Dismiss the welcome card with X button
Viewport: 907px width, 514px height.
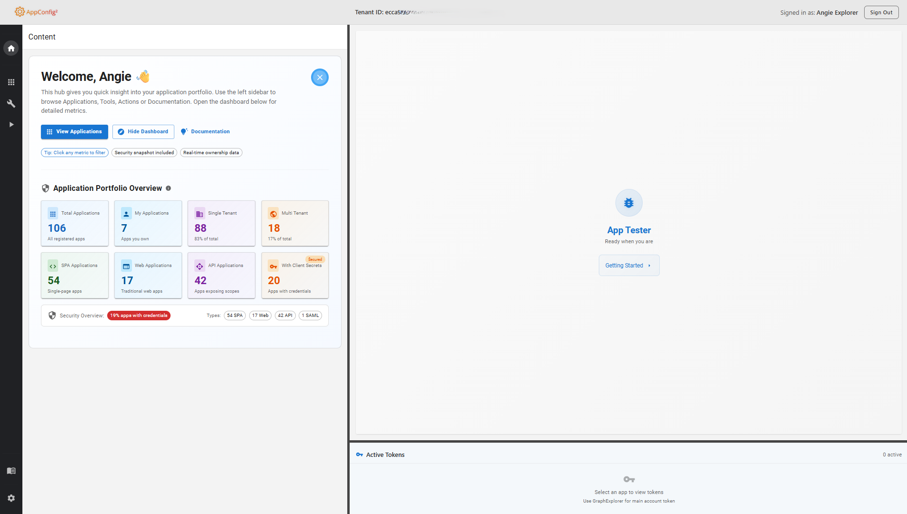[x=320, y=77]
